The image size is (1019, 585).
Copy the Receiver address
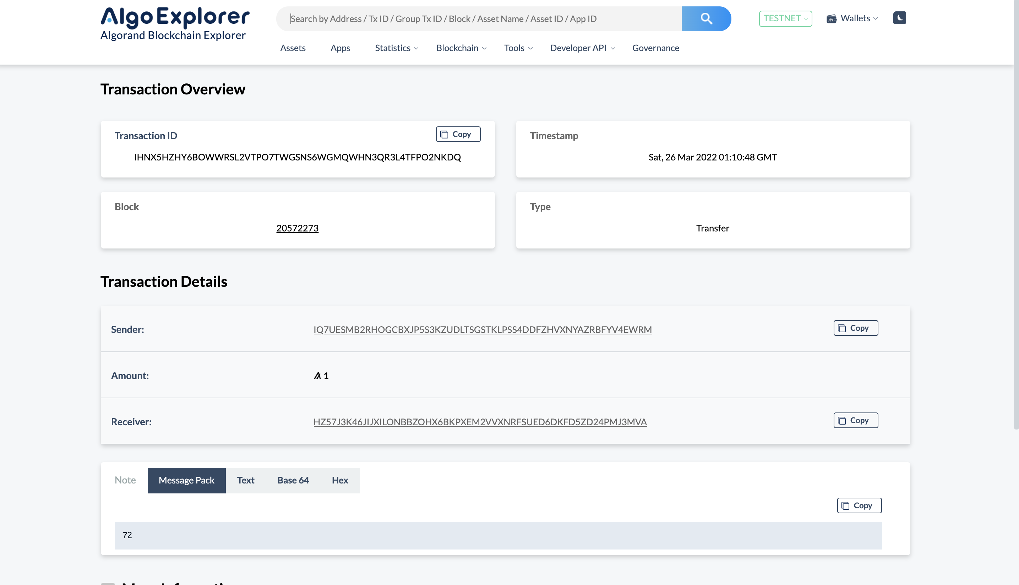[855, 420]
